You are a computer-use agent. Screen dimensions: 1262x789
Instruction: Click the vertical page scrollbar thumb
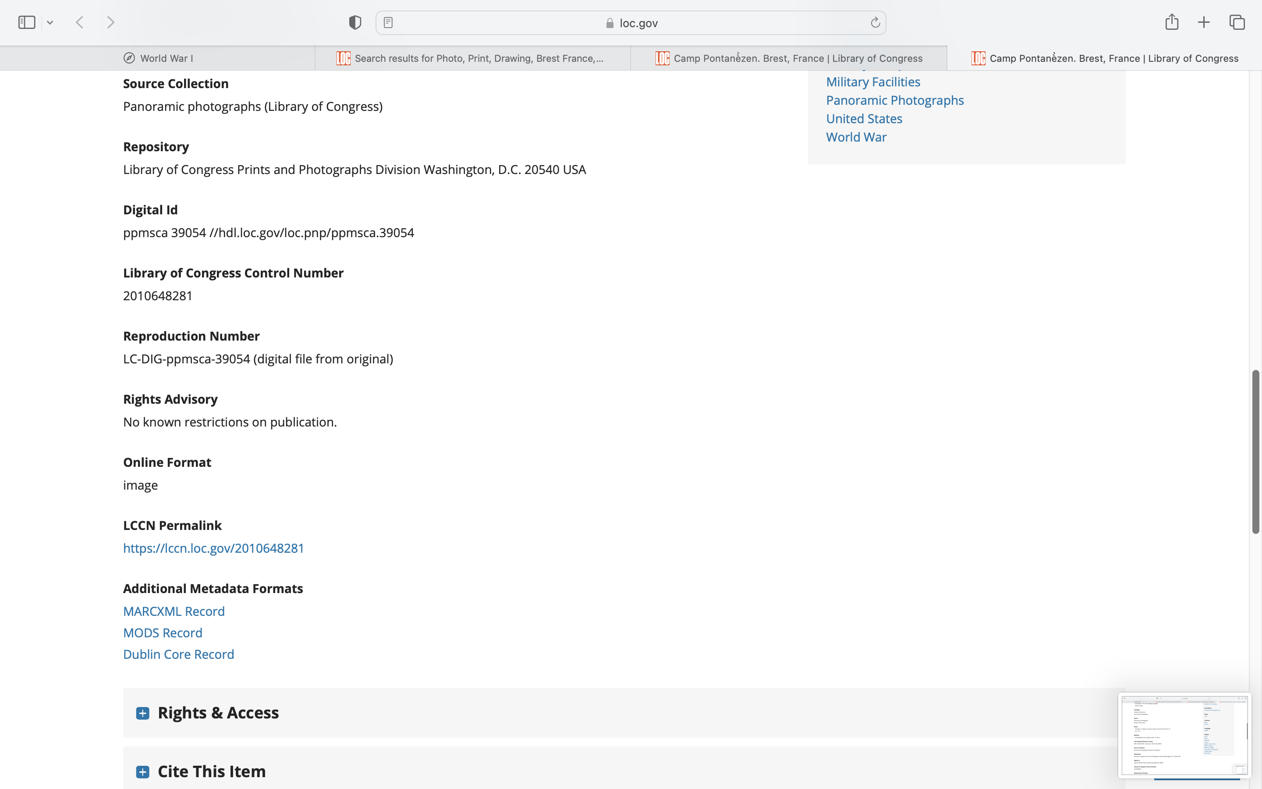1256,451
